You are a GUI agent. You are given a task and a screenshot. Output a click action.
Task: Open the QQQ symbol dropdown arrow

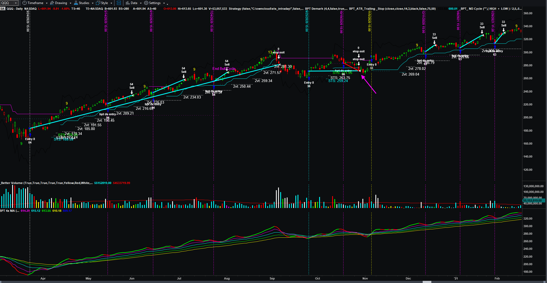(16, 3)
